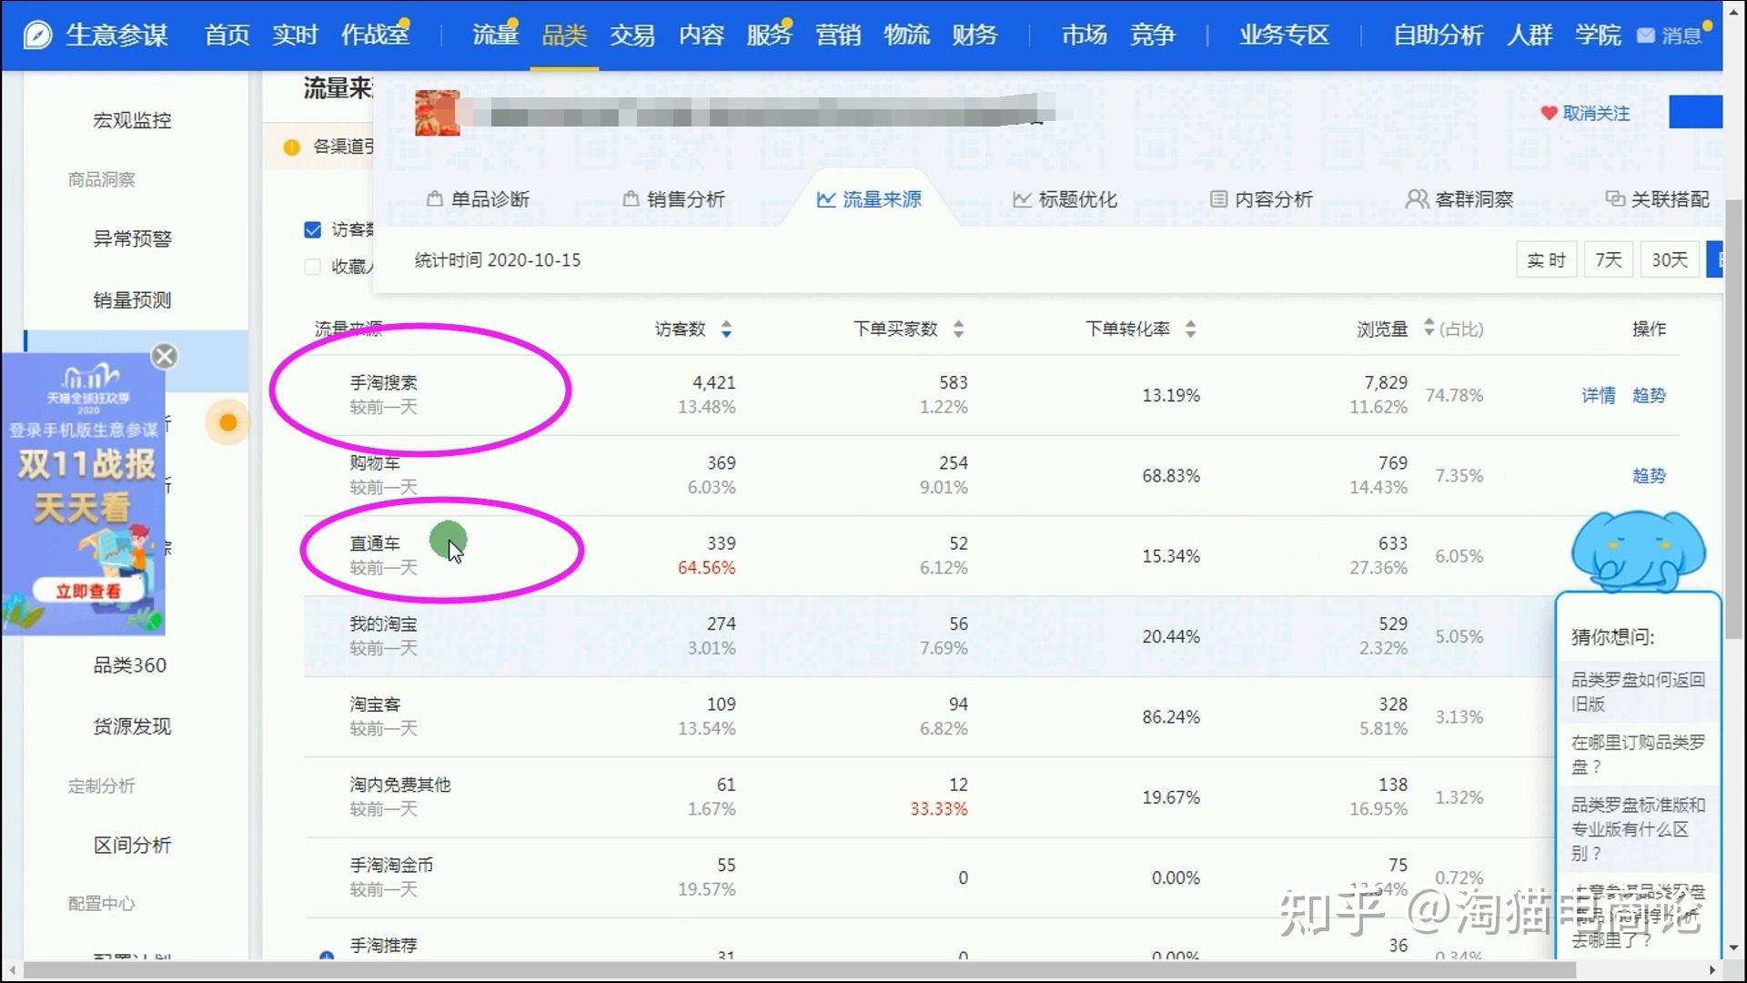
Task: Sort by 下单转化率 column arrows
Action: tap(1190, 329)
